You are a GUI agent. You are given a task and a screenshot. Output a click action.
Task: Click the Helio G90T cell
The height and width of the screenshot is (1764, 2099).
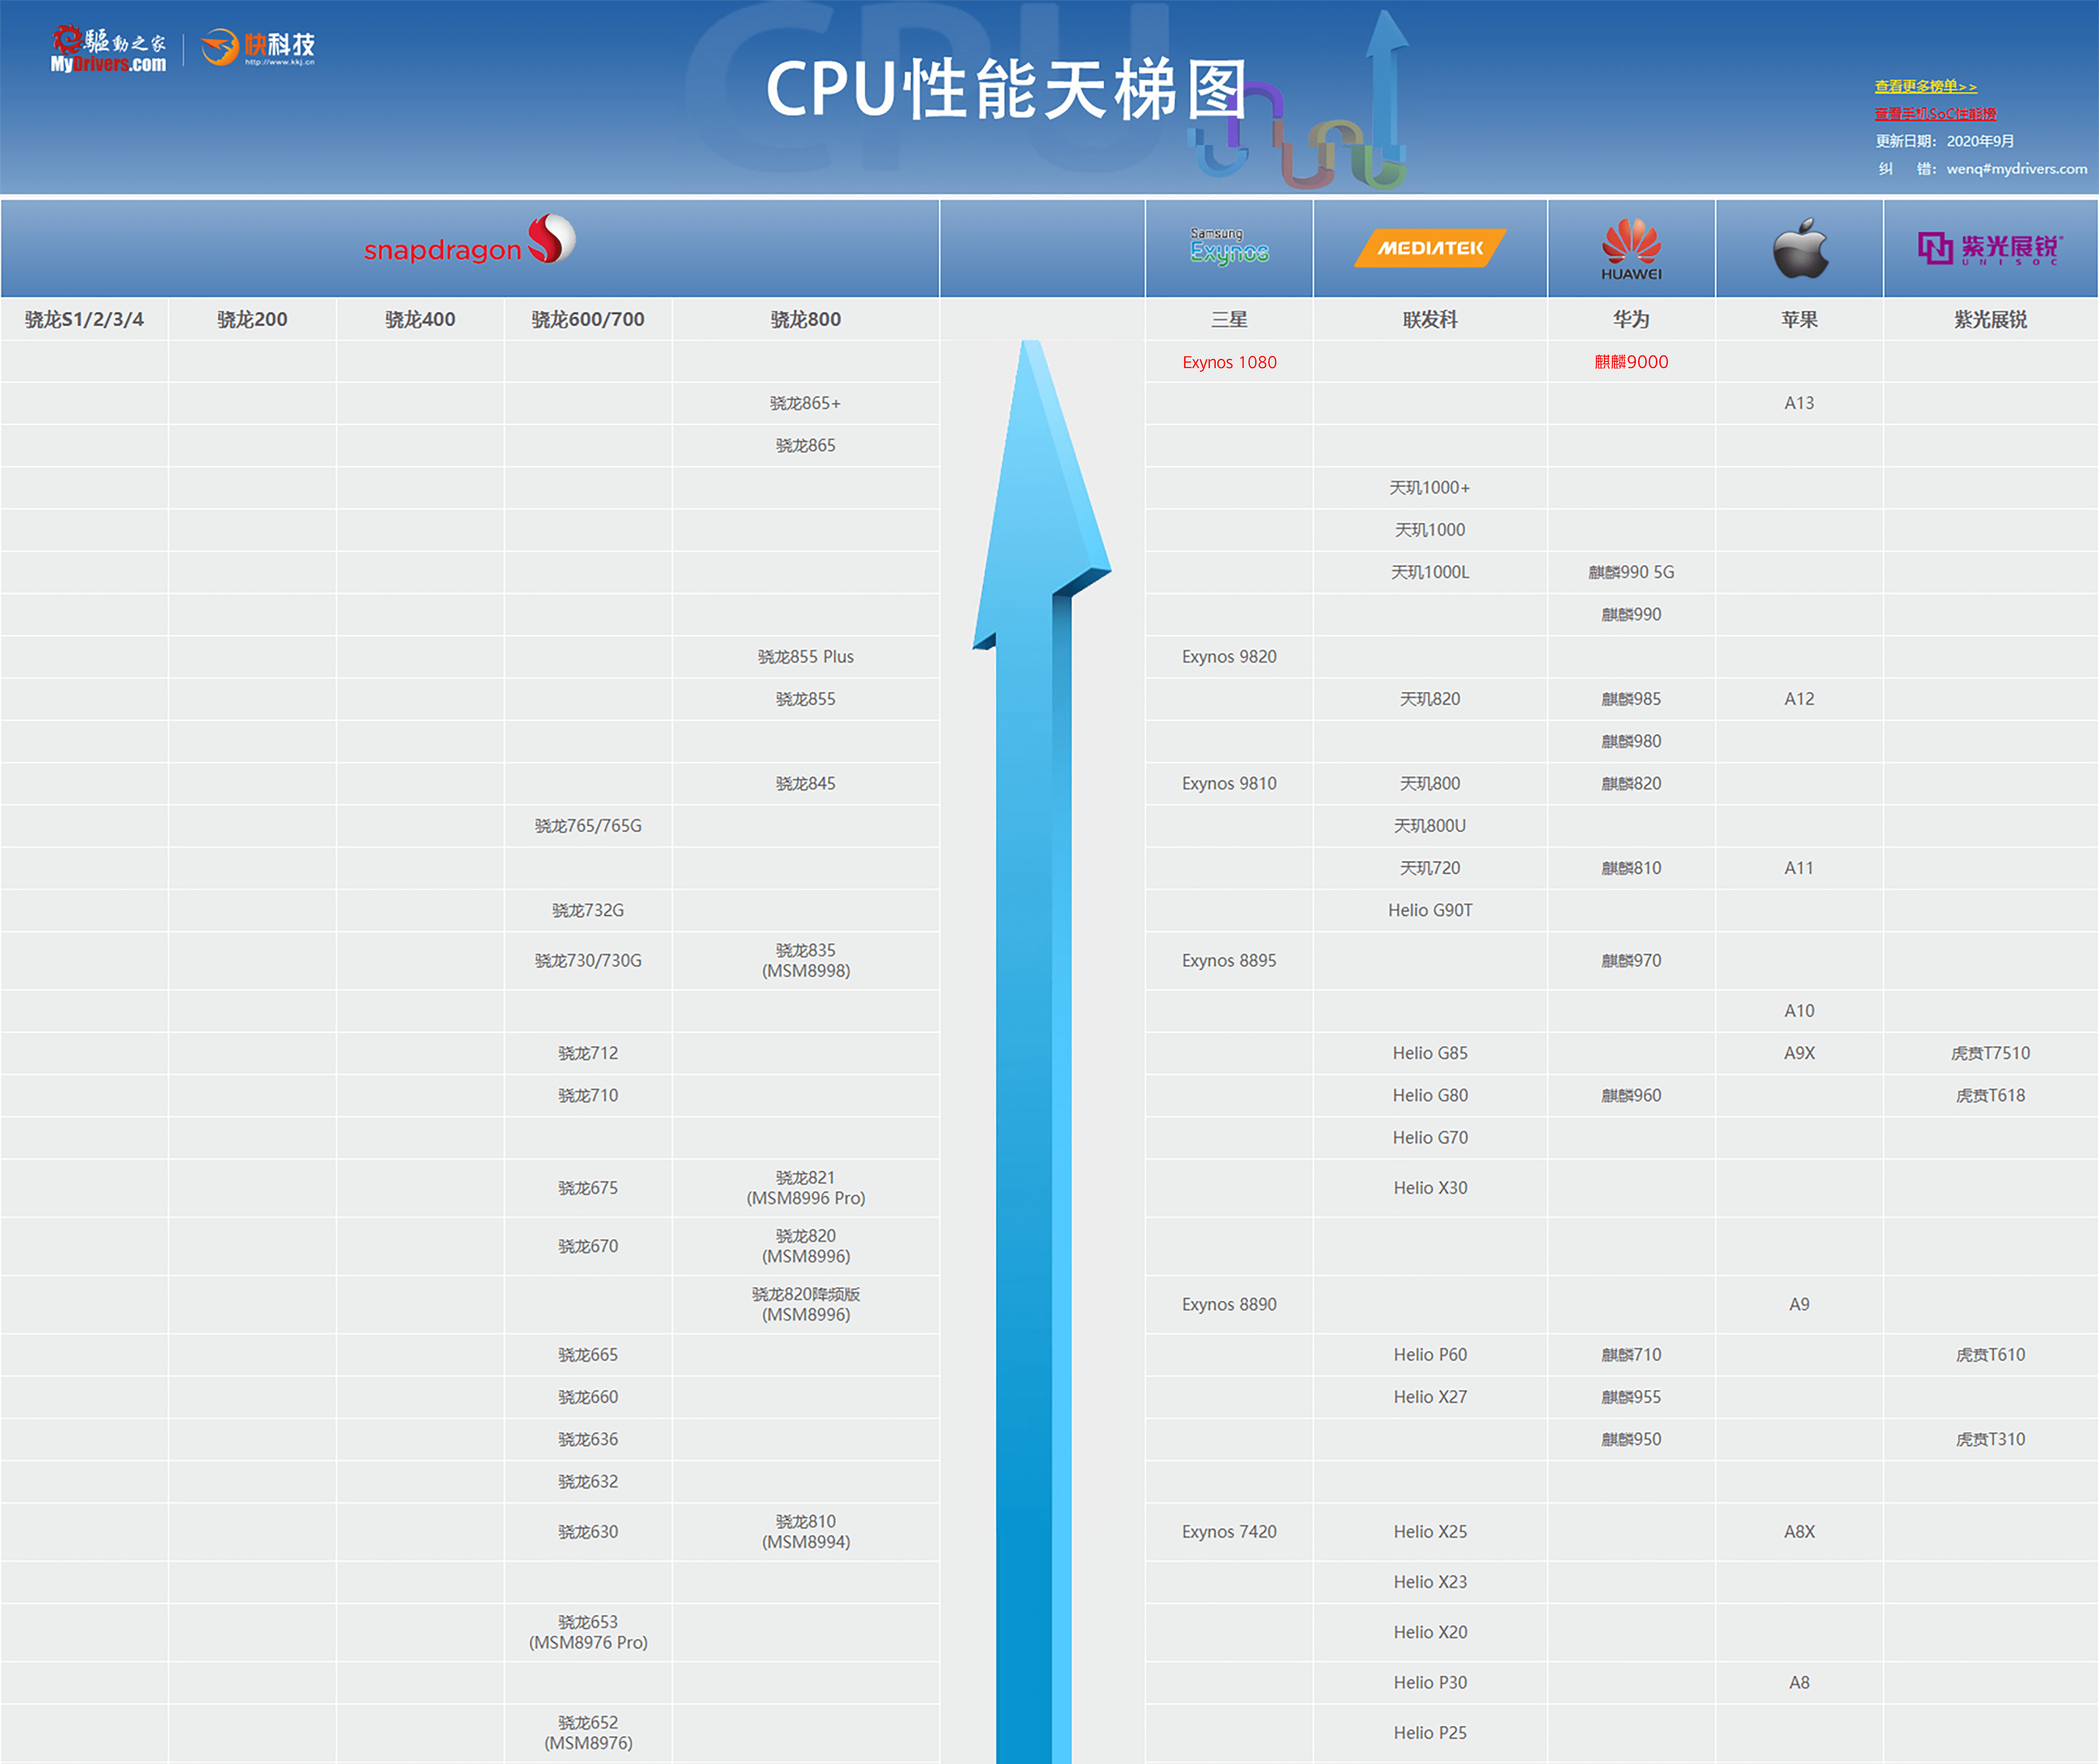point(1430,910)
